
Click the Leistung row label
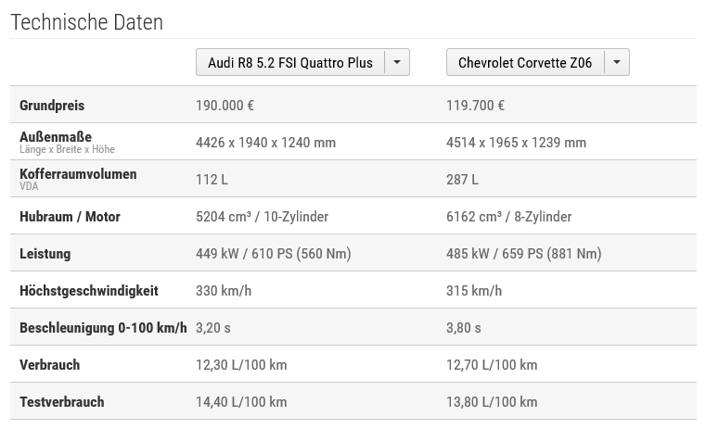[x=45, y=254]
